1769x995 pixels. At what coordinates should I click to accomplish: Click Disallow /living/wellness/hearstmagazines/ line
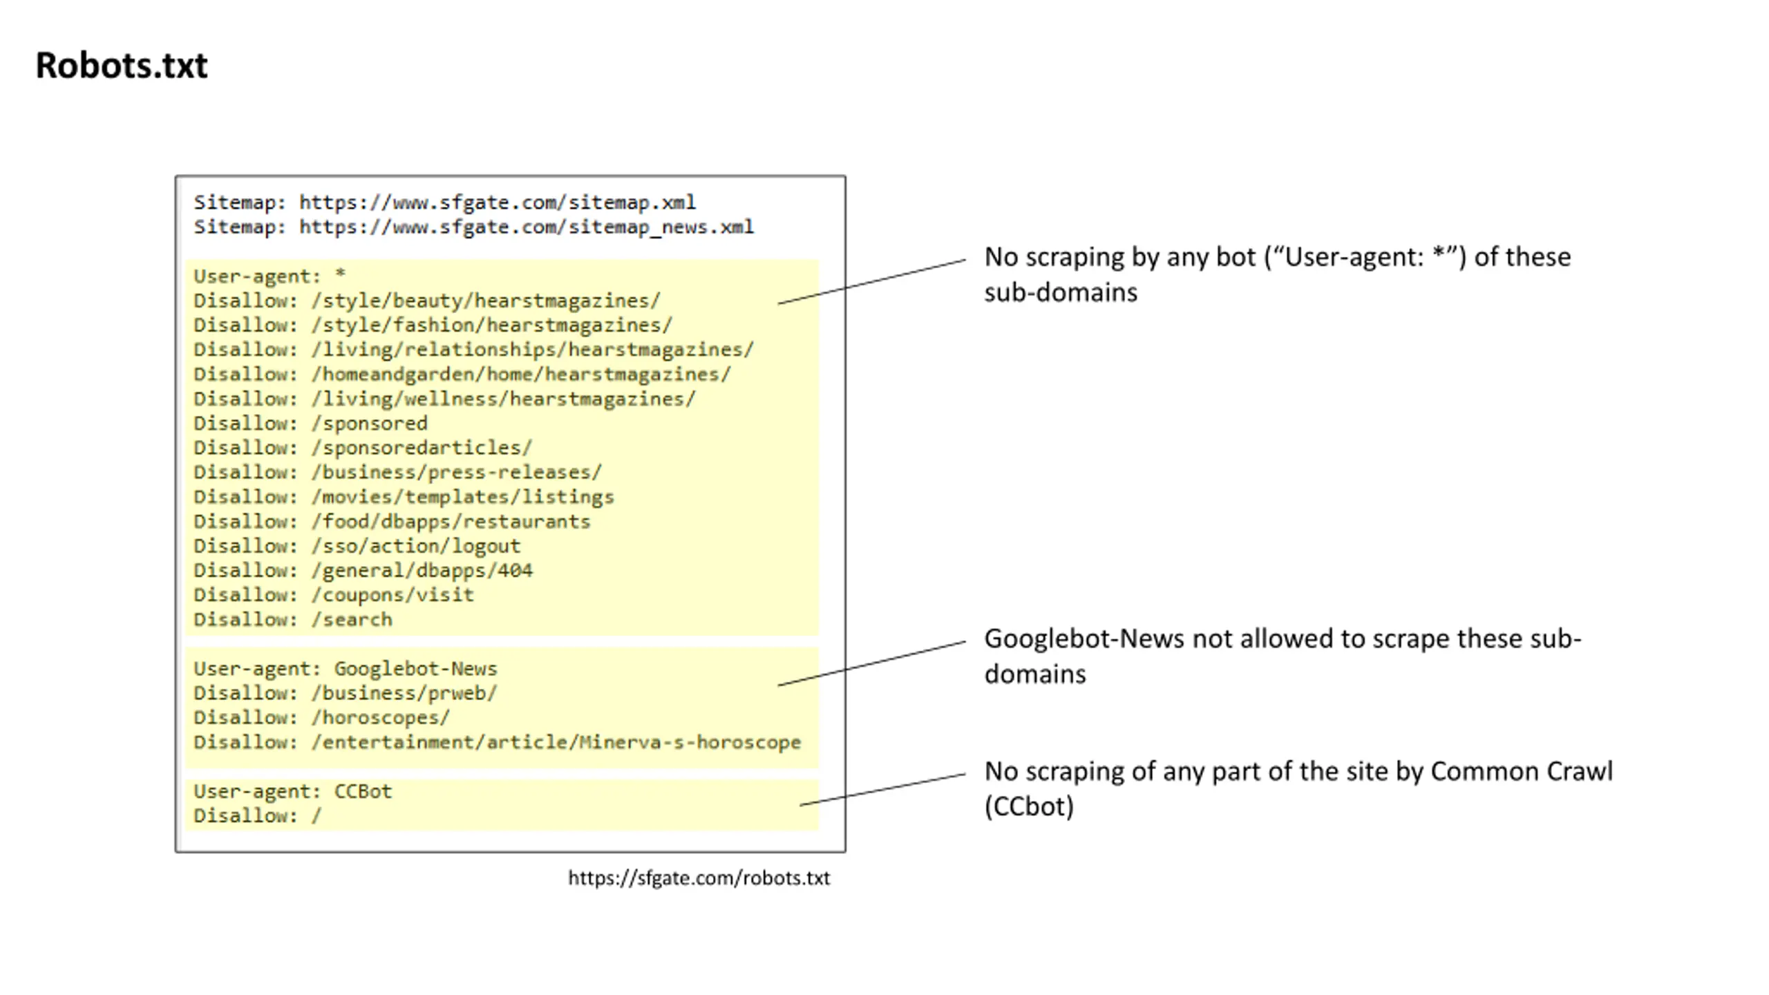[x=444, y=399]
